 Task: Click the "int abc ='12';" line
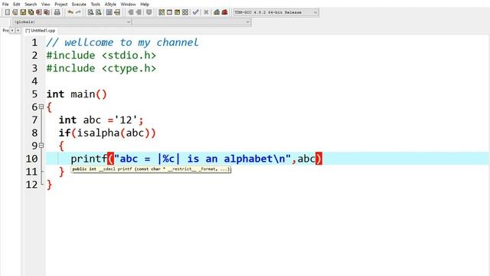click(x=101, y=120)
